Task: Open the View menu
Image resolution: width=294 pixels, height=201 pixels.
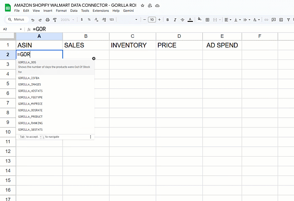Action: 36,10
